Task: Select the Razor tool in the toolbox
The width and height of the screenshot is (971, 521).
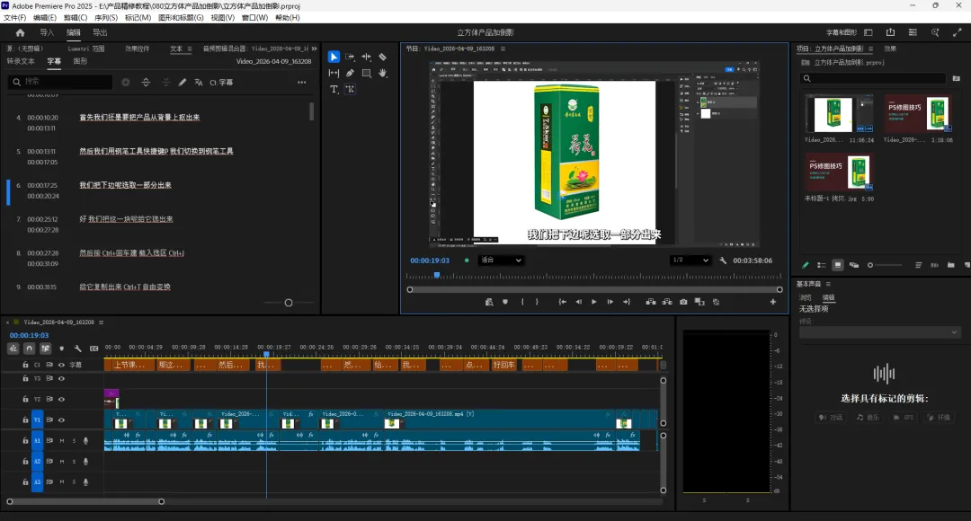Action: (x=382, y=57)
